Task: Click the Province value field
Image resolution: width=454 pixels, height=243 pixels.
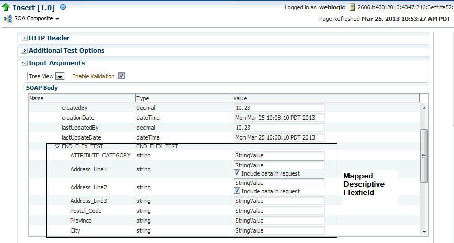Action: (279, 221)
